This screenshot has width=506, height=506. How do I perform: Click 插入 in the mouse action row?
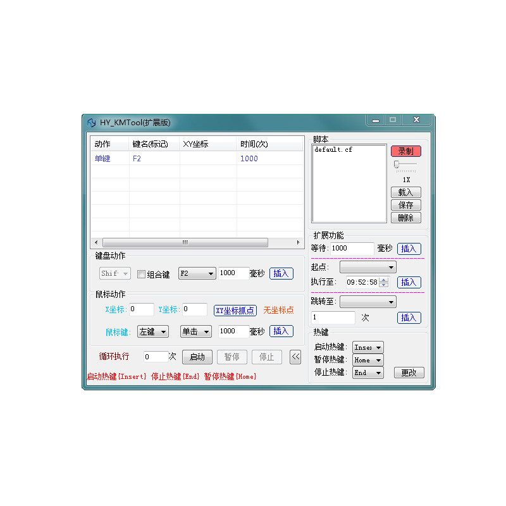[281, 331]
